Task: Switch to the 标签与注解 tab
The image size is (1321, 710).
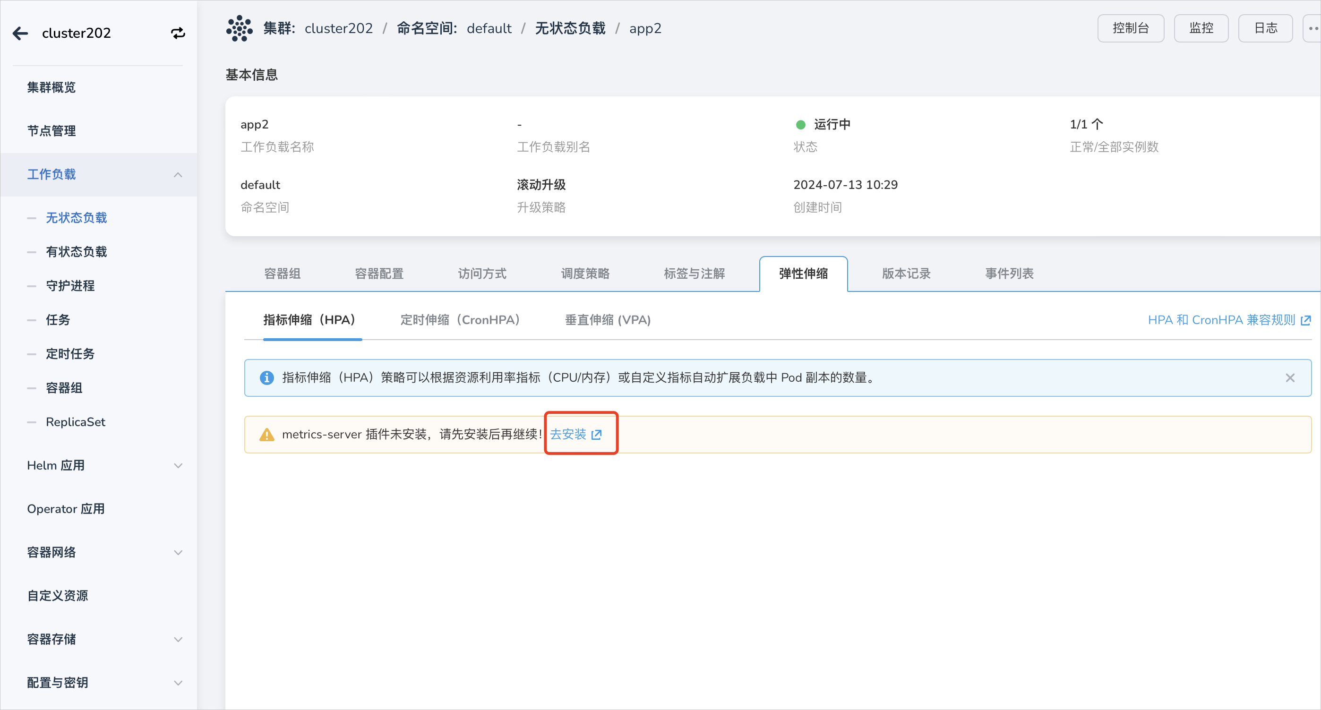Action: (x=695, y=274)
